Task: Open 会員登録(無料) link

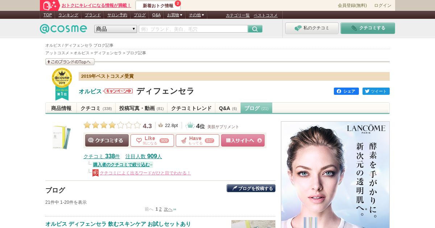Action: coord(352,5)
